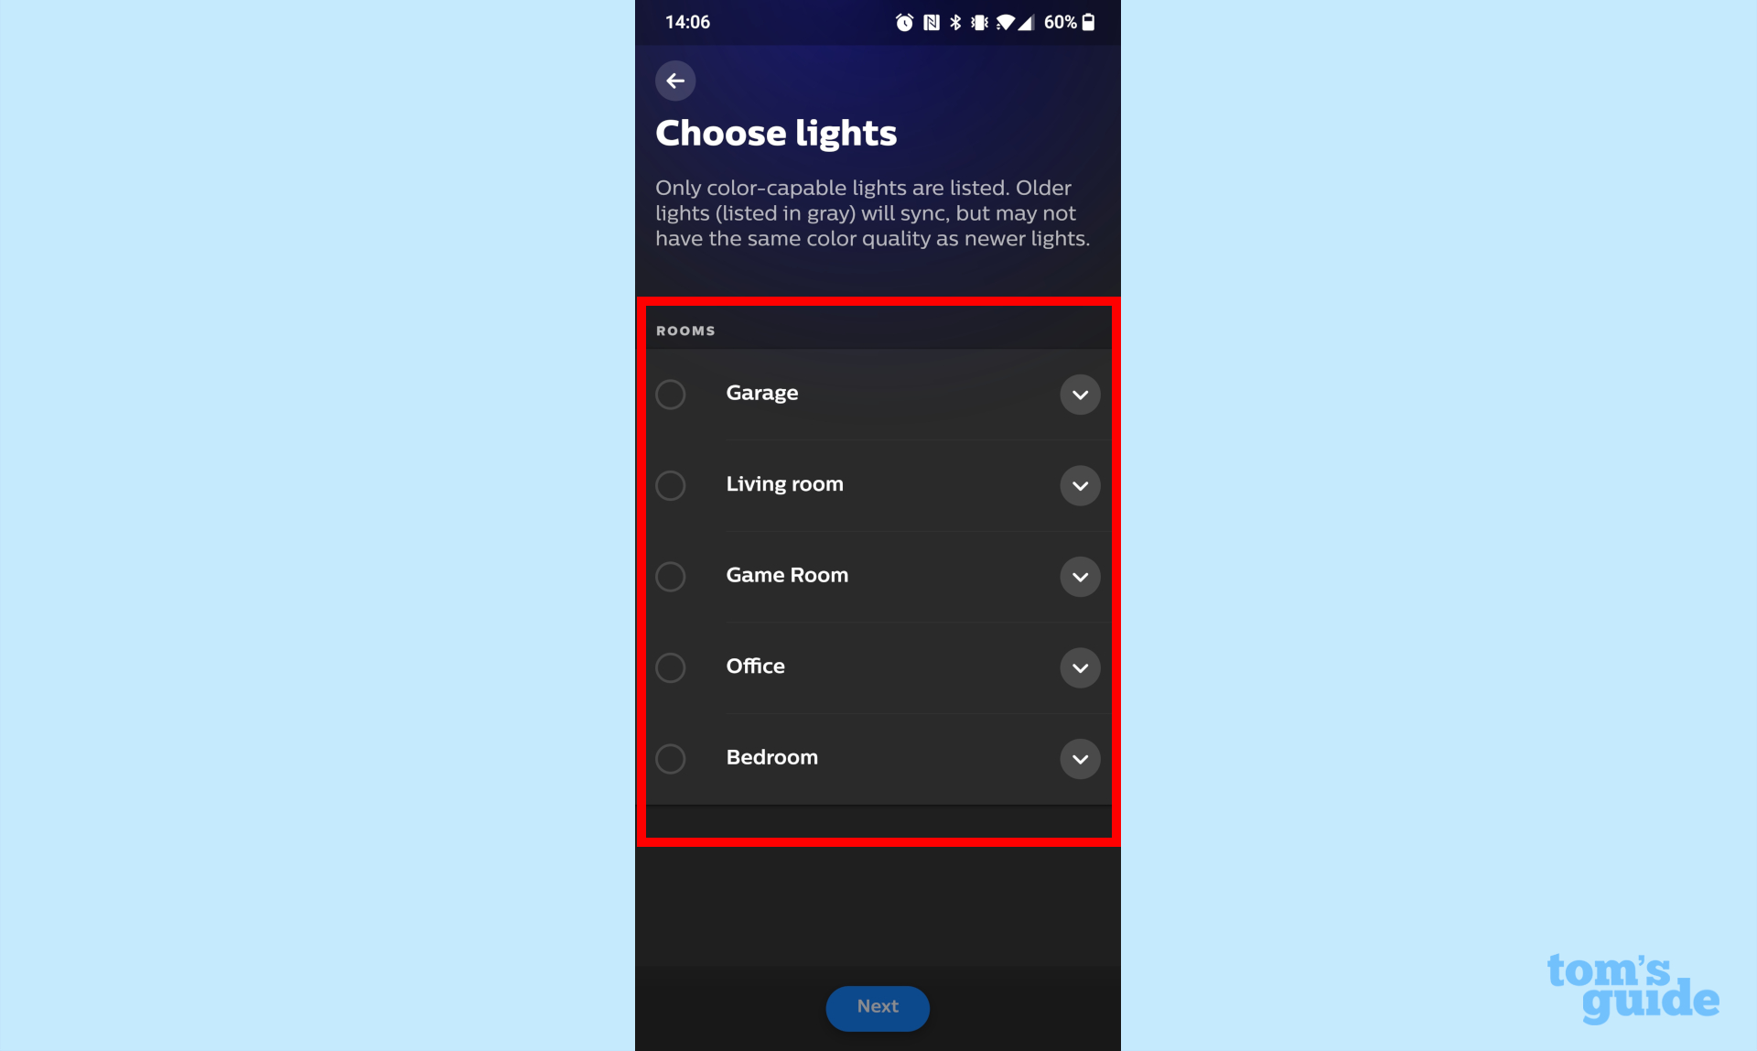Click the Next button to proceed
1757x1051 pixels.
(878, 1004)
